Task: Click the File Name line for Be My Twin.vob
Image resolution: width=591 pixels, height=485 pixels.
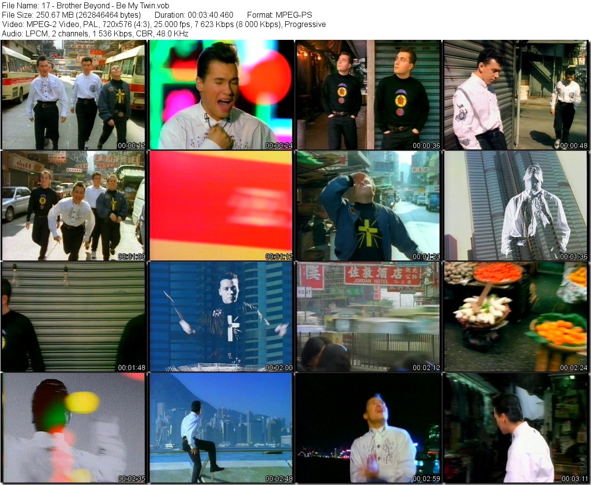Action: pos(86,5)
